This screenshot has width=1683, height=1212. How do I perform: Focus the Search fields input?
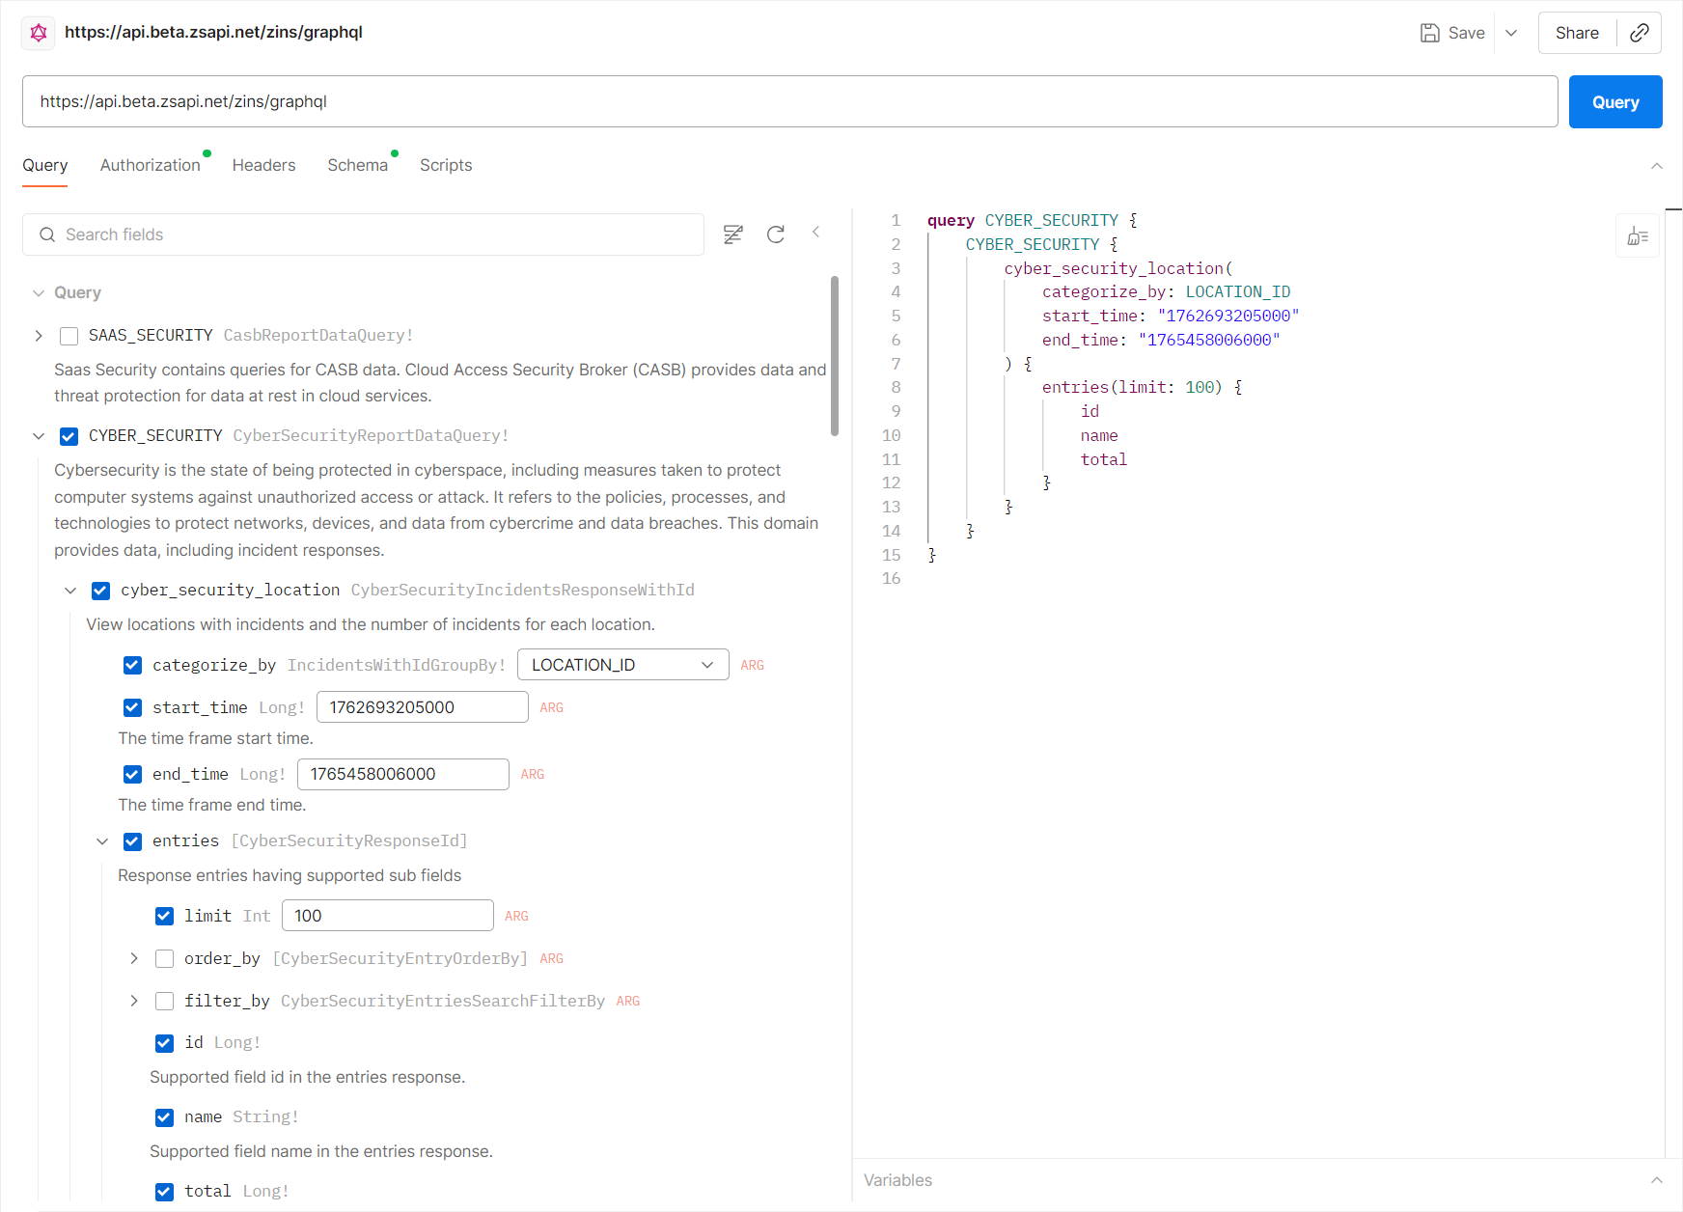(363, 234)
